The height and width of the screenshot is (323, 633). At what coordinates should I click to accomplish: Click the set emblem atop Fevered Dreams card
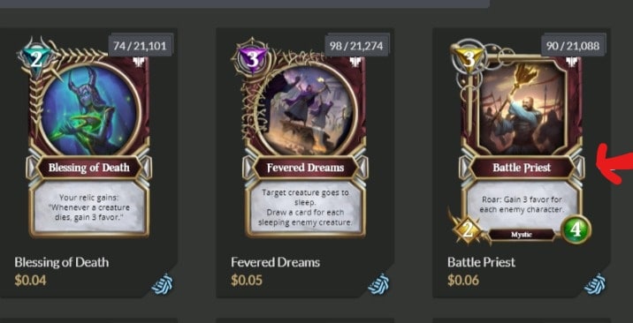click(x=355, y=62)
